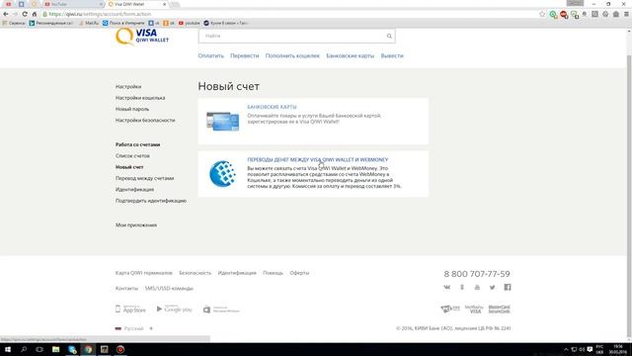Click the browser forward arrow
632x356 pixels.
16,14
